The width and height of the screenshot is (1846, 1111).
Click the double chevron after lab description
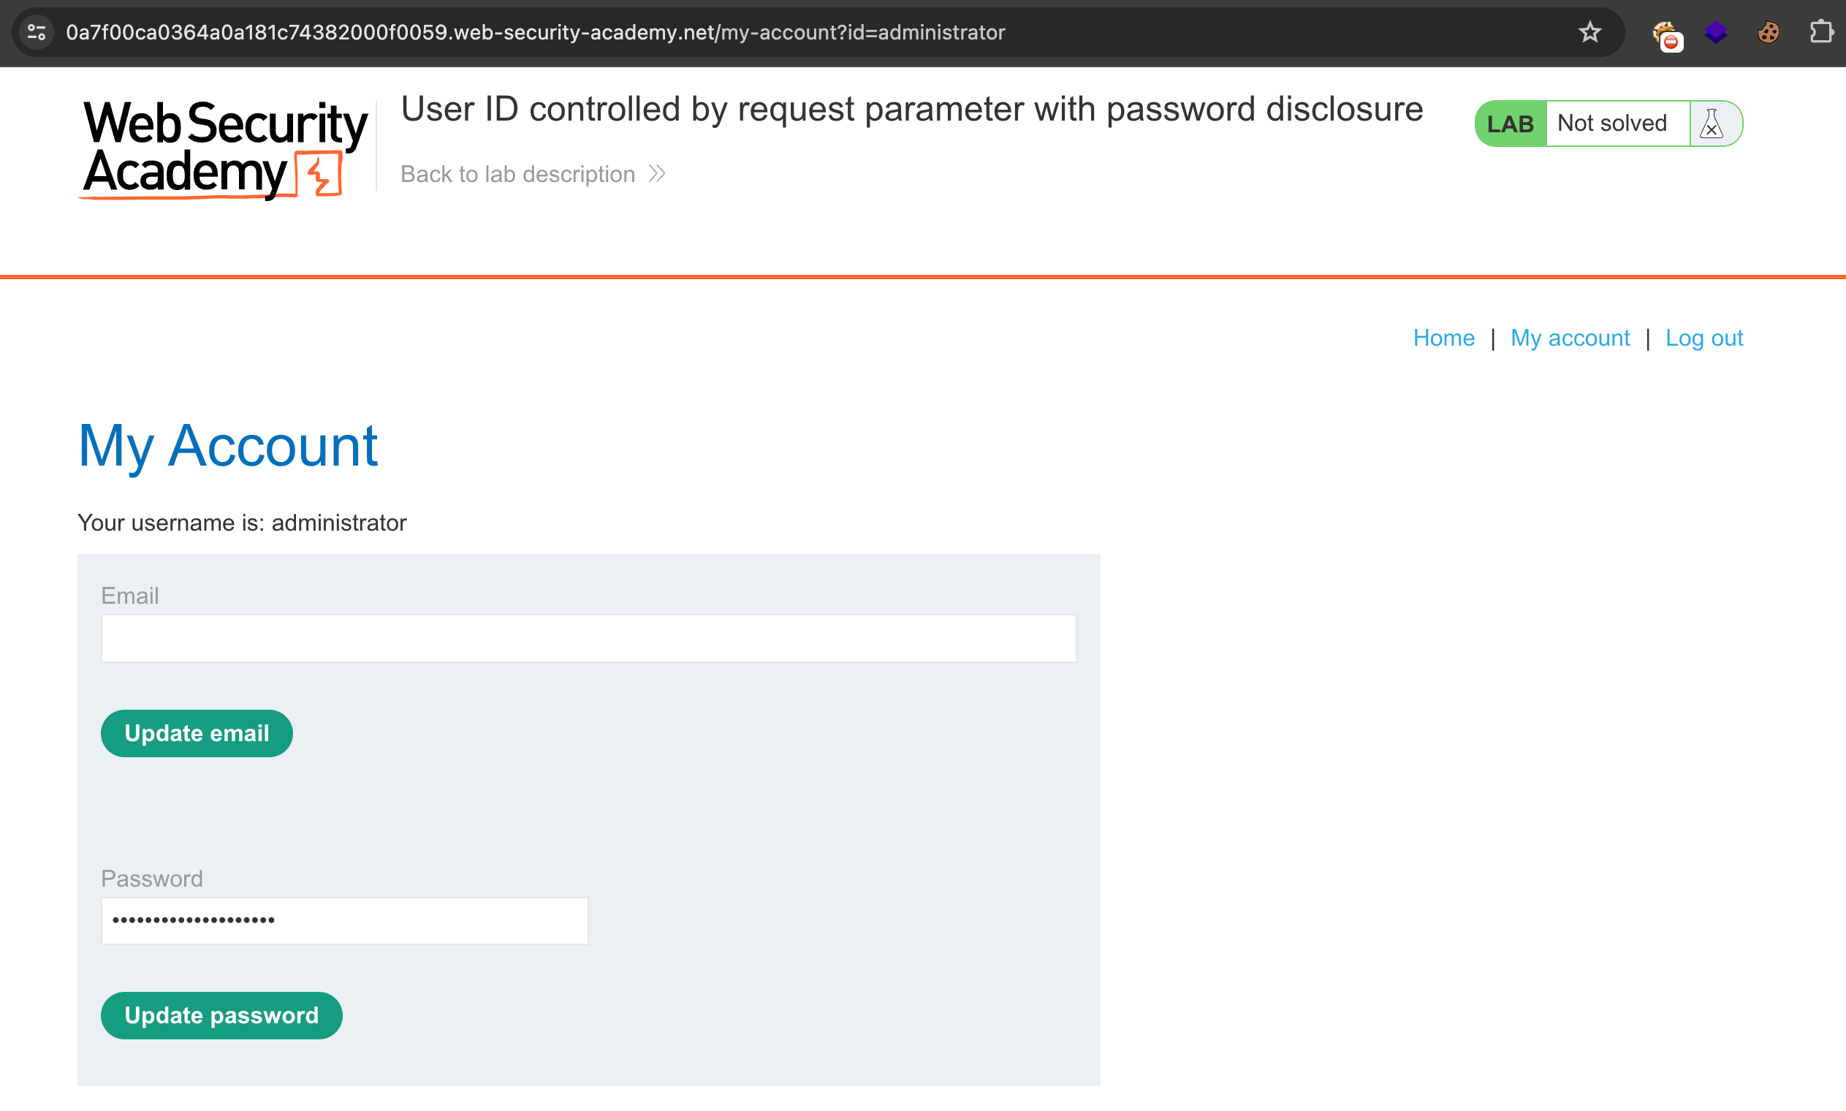[x=657, y=174]
